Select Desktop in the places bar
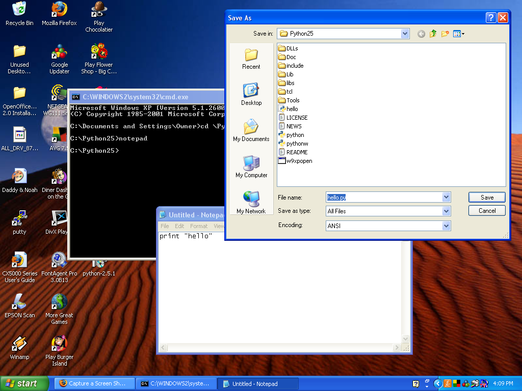 (x=251, y=95)
